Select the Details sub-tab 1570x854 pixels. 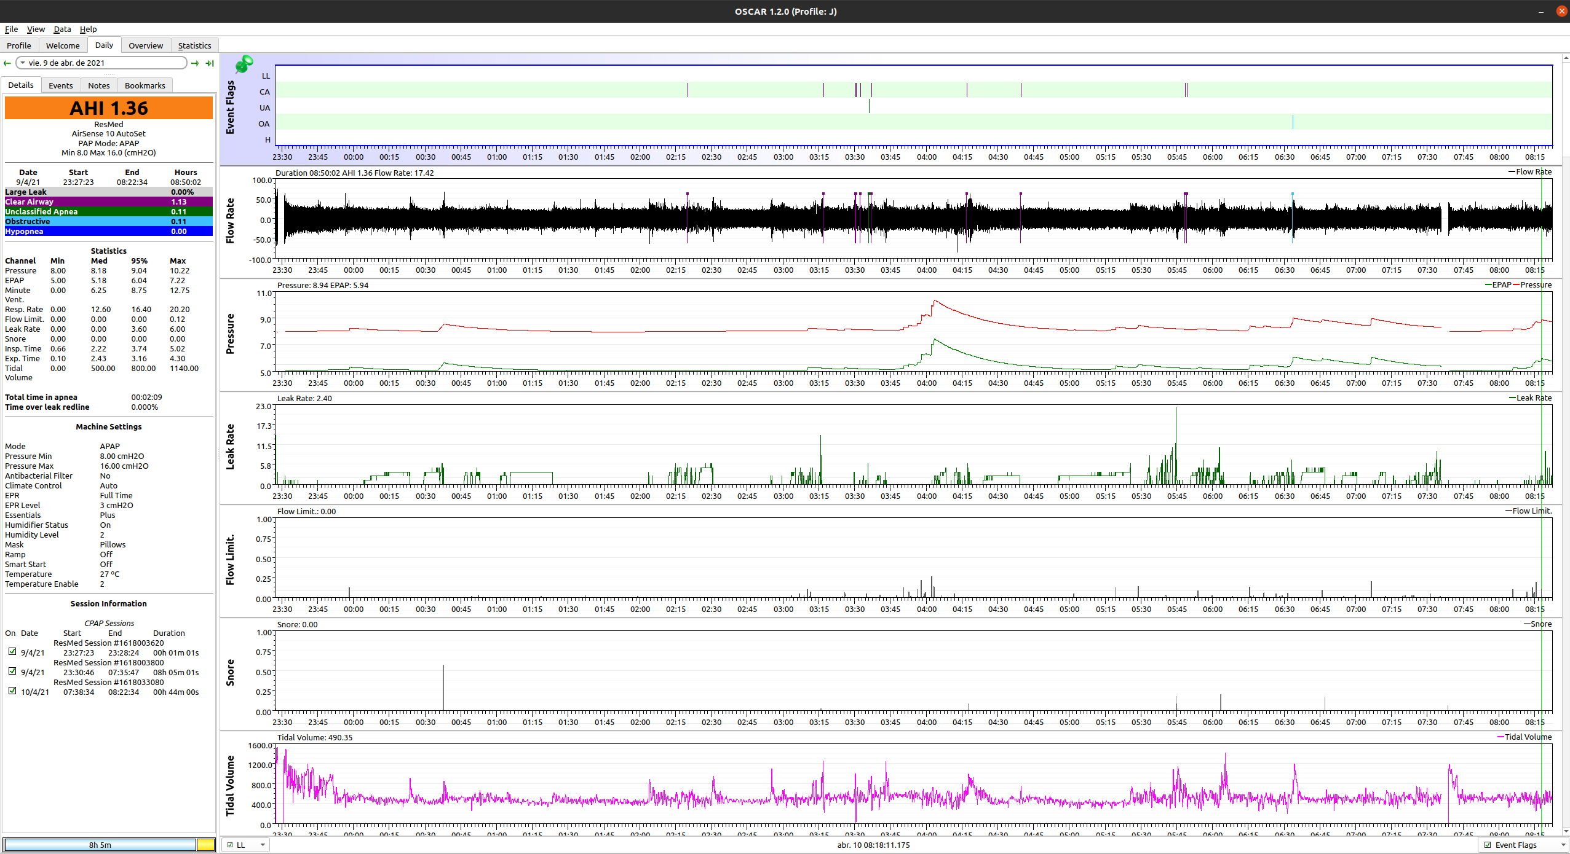click(21, 85)
